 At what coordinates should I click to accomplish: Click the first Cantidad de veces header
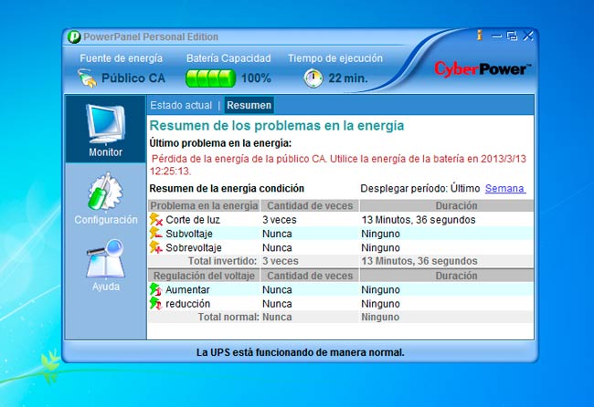[x=310, y=205]
